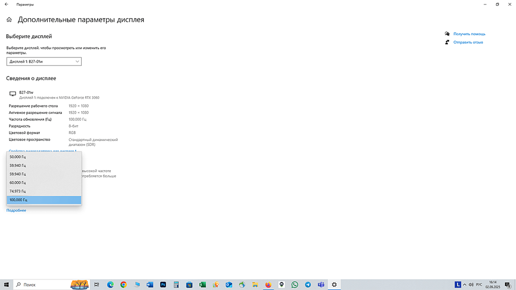Open the clock and date flyout in the tray
The image size is (516, 290).
(493, 284)
